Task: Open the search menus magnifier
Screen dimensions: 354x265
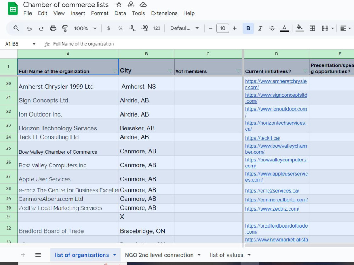Action: pyautogui.click(x=16, y=28)
